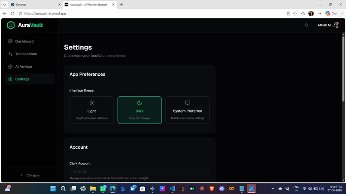Bookmark page with the star icon
This screenshot has width=346, height=194.
tap(295, 13)
